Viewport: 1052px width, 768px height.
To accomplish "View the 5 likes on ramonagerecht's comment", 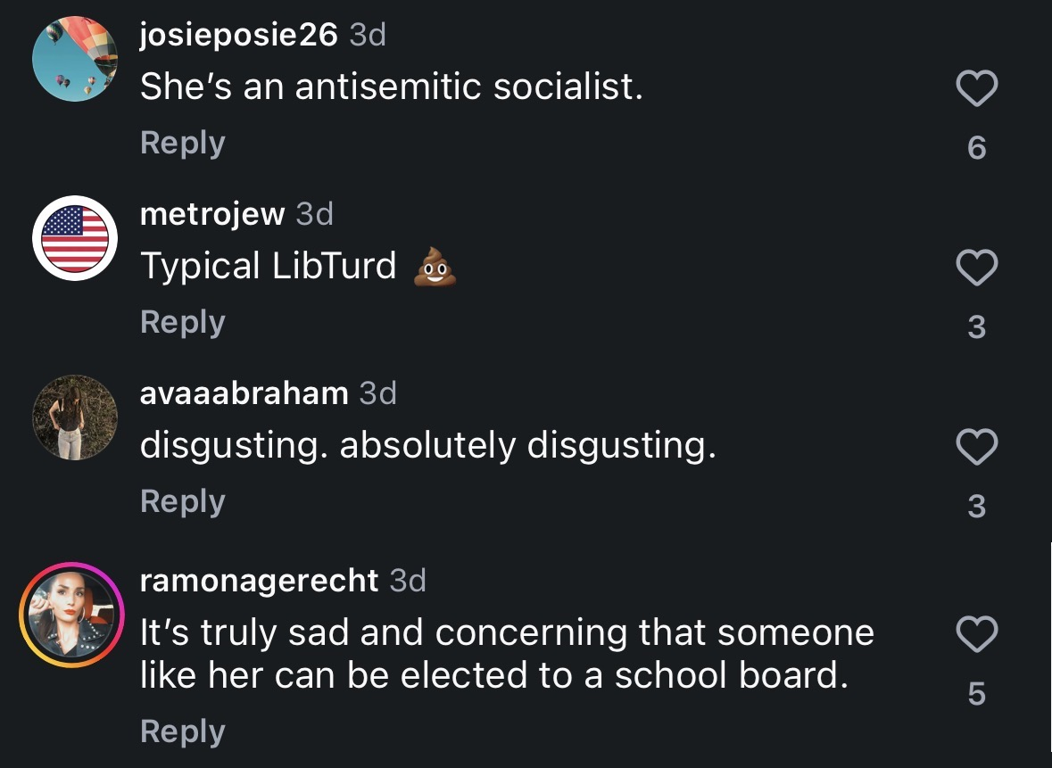I will coord(977,694).
